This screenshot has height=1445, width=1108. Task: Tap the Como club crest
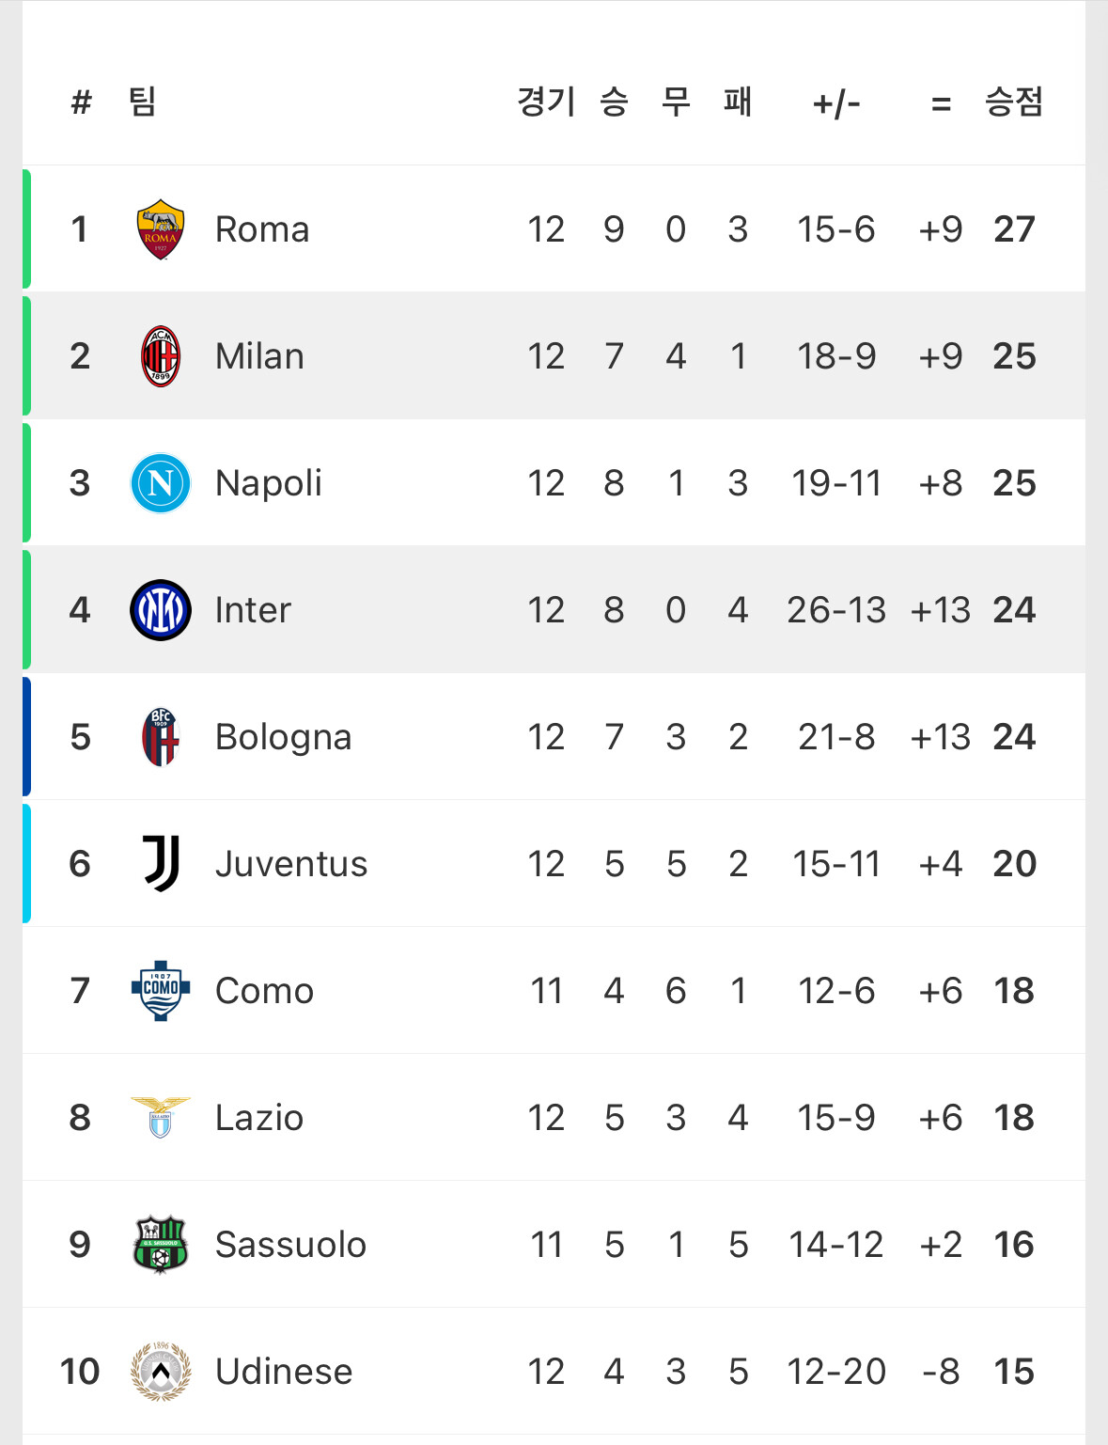pyautogui.click(x=161, y=991)
